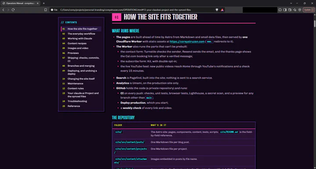Click the vertical page scrollbar thumb
The image size is (316, 169).
point(314,23)
